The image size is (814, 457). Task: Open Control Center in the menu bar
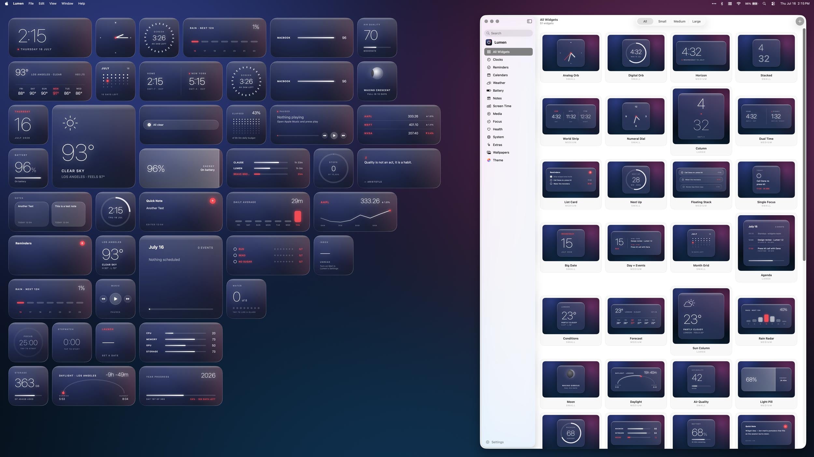(x=773, y=4)
